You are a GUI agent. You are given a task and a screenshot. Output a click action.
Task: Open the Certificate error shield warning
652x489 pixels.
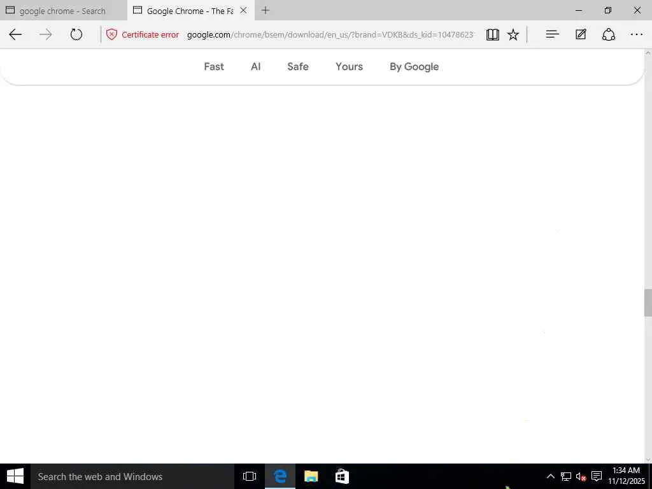point(111,34)
